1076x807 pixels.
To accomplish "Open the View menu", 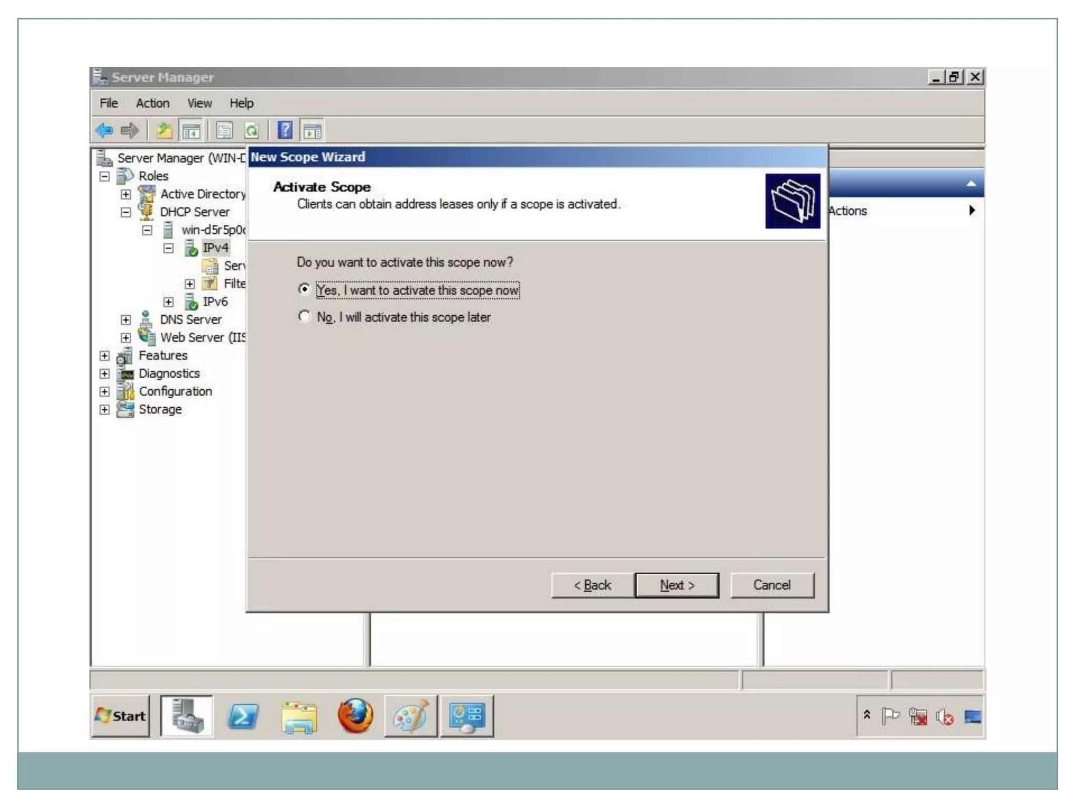I will (x=200, y=103).
